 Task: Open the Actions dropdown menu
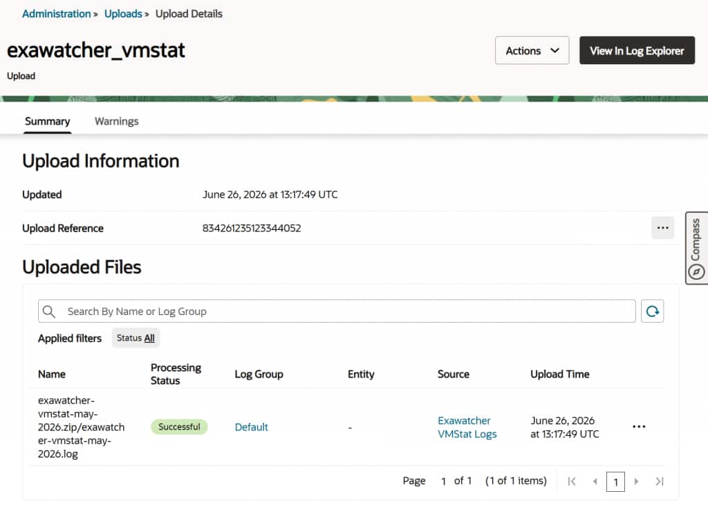[532, 50]
